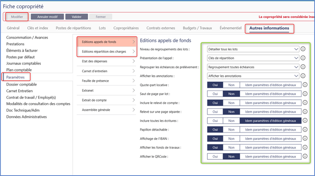
Task: Expand Etat des dépenses section
Action: coord(107,61)
